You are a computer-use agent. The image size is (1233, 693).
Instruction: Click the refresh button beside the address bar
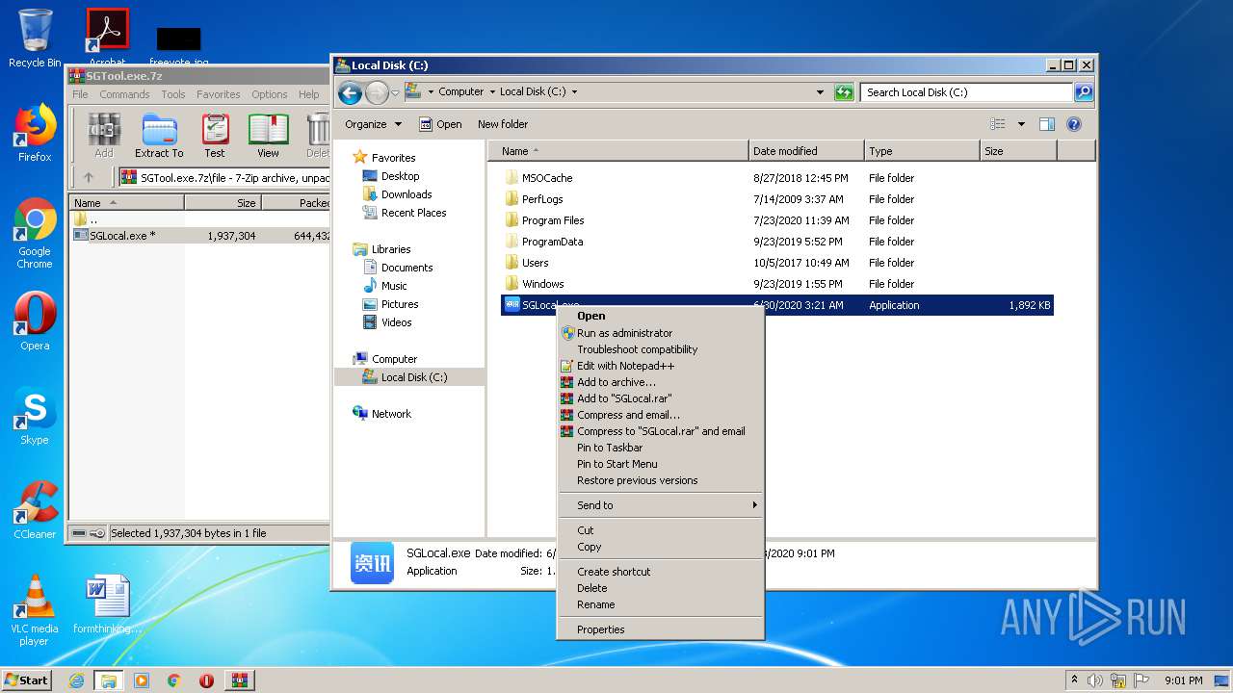click(x=844, y=92)
